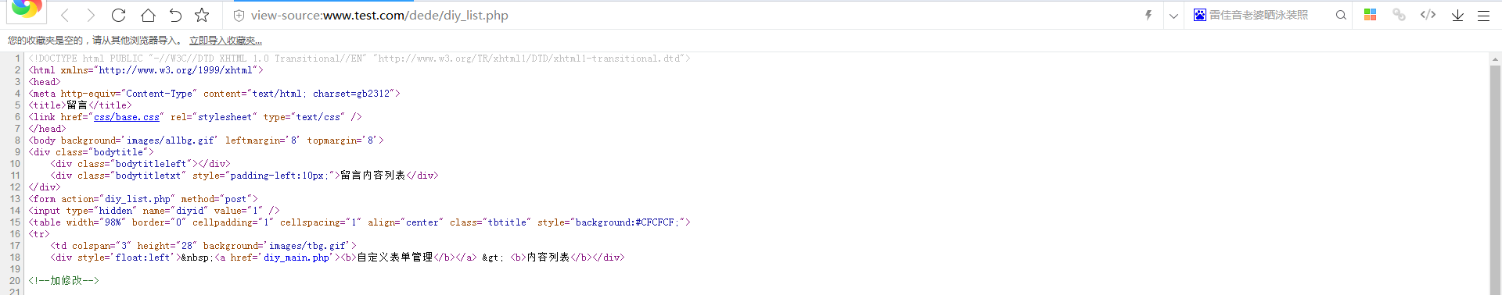Open the browser home page

[148, 15]
